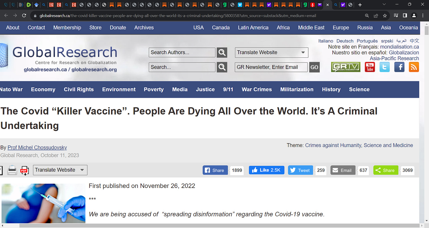This screenshot has width=429, height=228.
Task: Click the magnifier beside the Search... field
Action: click(222, 67)
